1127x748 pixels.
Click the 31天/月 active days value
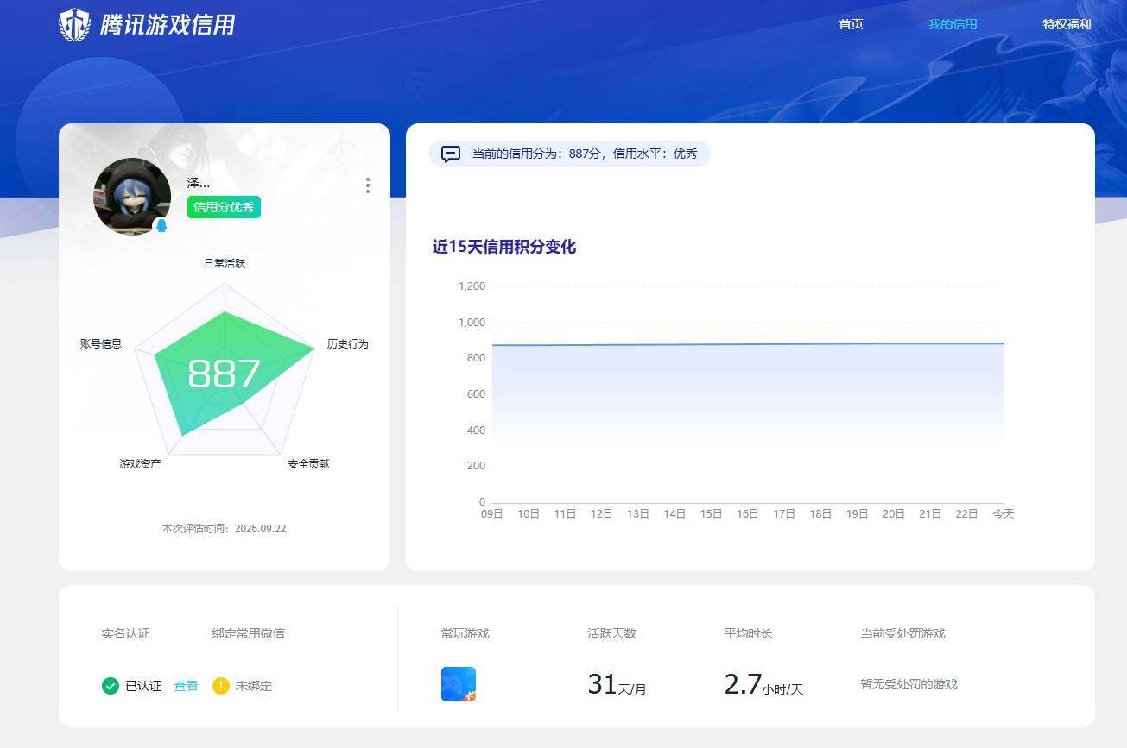pyautogui.click(x=617, y=684)
